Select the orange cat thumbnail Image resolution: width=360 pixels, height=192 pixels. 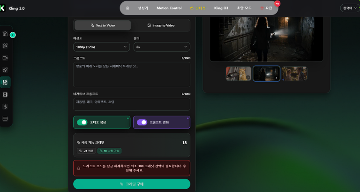click(238, 74)
